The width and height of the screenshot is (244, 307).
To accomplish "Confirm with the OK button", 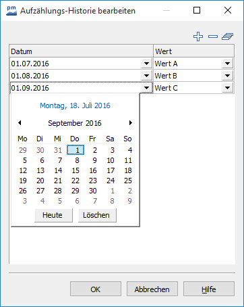I will coord(96,289).
